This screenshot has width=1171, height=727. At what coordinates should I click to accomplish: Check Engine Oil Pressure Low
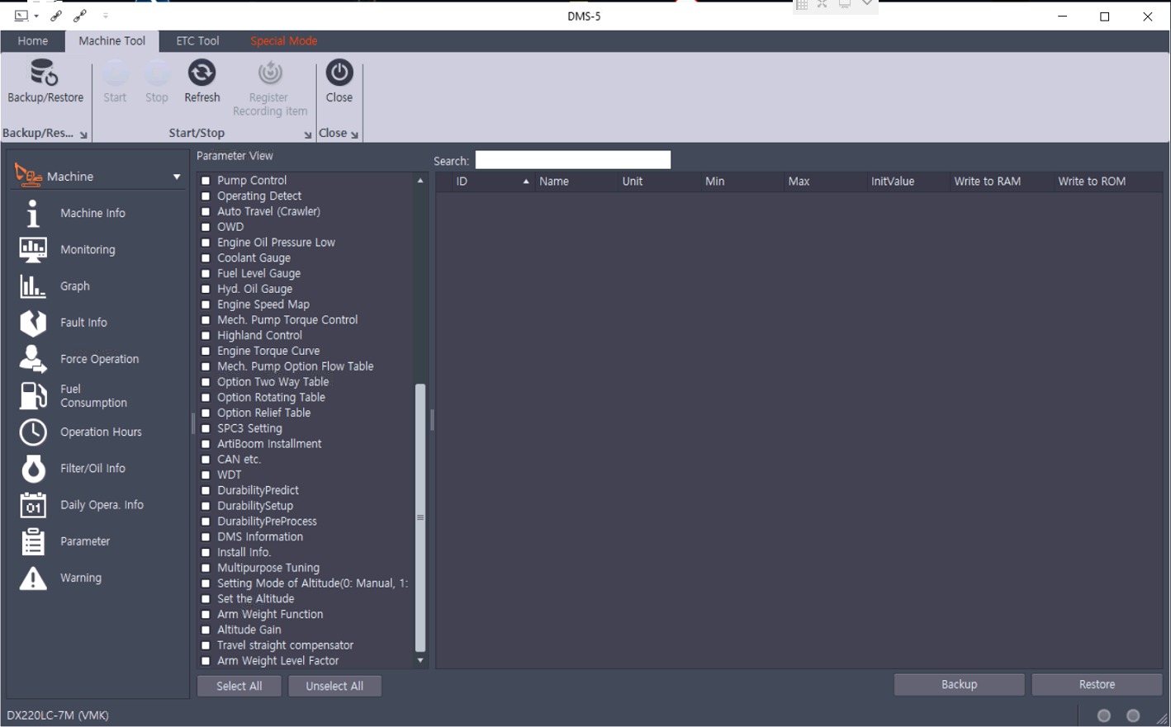pyautogui.click(x=206, y=243)
